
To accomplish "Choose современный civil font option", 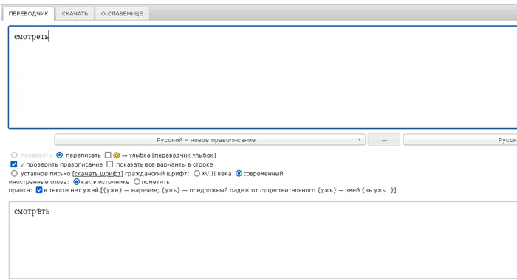I will (x=239, y=173).
